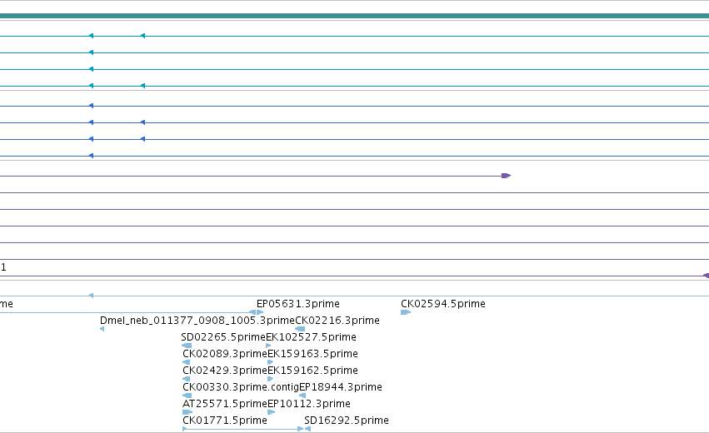Click the CK02089.3prime arrow glyph

click(187, 362)
